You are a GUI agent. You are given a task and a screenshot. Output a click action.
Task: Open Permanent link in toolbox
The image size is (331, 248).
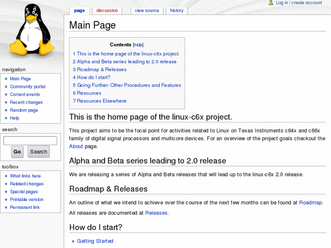click(25, 207)
